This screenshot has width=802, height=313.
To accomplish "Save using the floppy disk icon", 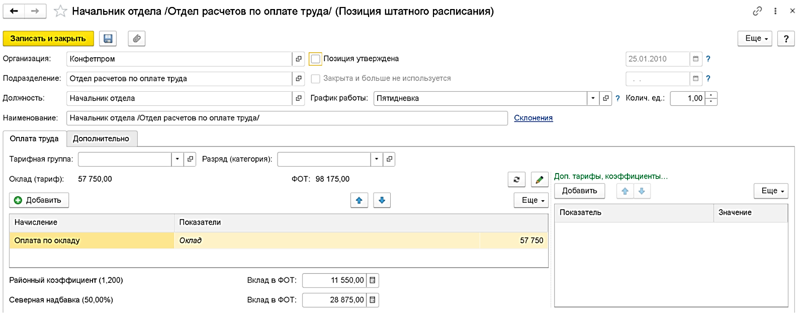I will (x=108, y=39).
